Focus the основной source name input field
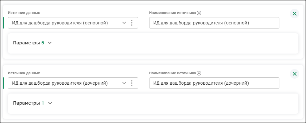Screen dimensions: 306x123 pos(214,23)
